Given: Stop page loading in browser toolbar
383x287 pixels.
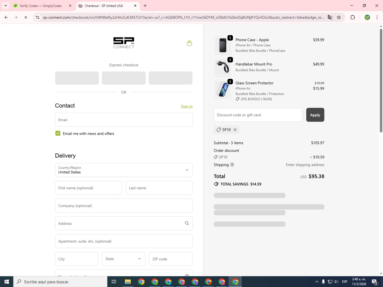Looking at the screenshot, I should 26,17.
